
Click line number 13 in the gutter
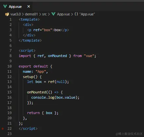(9, 82)
